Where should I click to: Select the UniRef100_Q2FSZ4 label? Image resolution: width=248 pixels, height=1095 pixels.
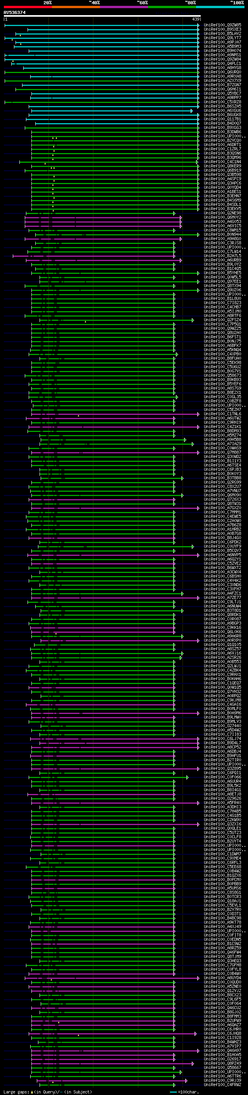[x=222, y=320]
